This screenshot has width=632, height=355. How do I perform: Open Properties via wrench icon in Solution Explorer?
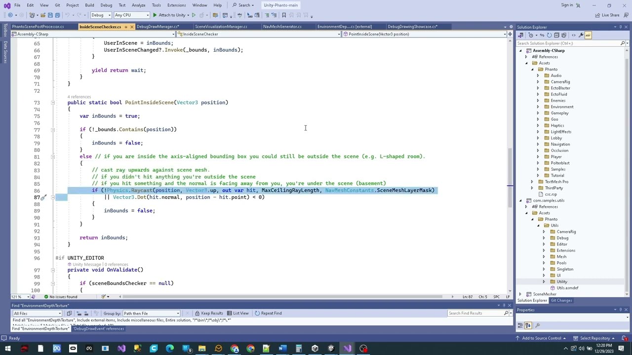point(581,35)
